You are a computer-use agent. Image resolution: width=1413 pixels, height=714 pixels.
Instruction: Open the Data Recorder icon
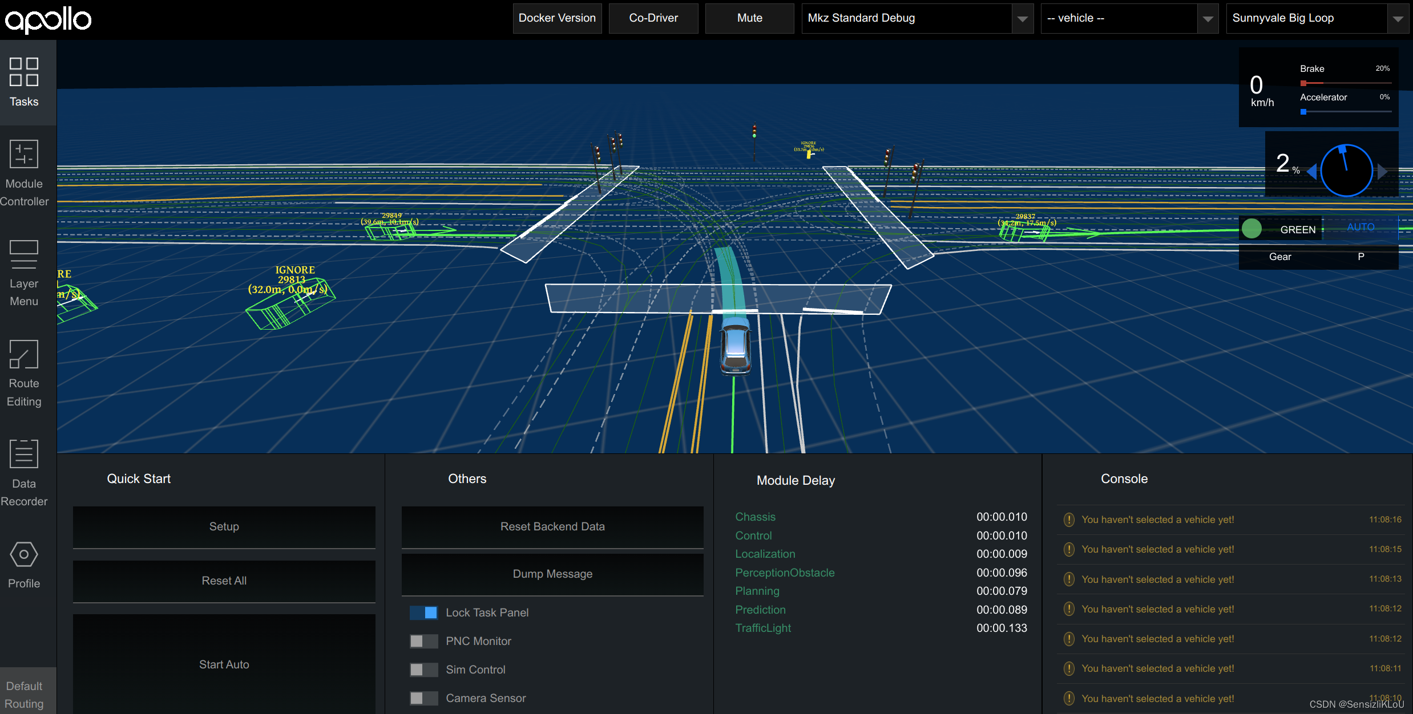[x=24, y=454]
